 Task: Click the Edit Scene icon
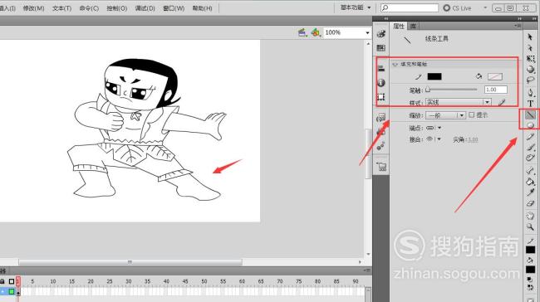302,32
